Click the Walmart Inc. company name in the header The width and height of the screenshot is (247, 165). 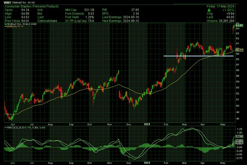click(19, 3)
